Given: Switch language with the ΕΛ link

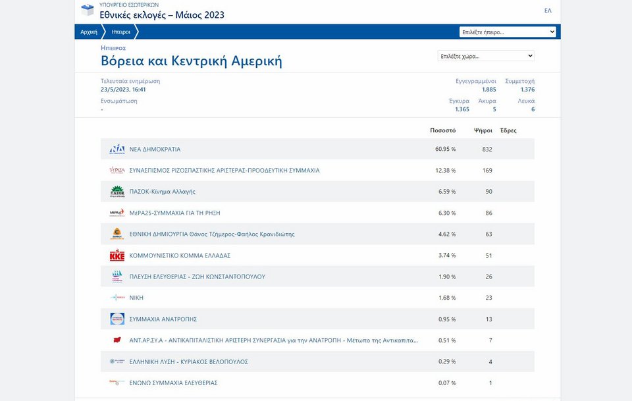Looking at the screenshot, I should (548, 11).
